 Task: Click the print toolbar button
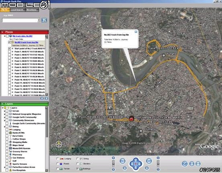[192, 164]
